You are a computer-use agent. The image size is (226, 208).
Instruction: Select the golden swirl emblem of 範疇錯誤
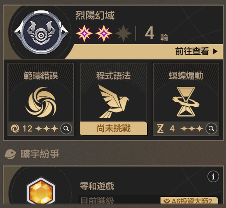(41, 102)
